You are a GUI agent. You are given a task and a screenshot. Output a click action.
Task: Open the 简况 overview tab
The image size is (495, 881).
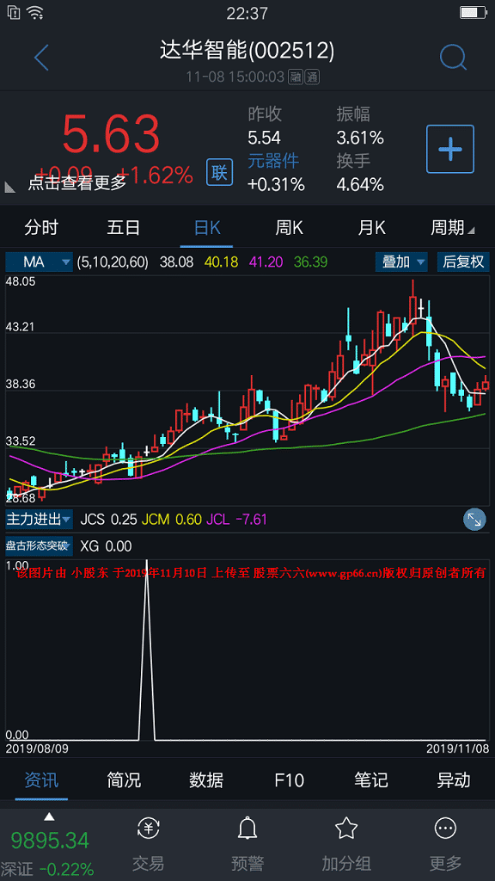(x=124, y=779)
